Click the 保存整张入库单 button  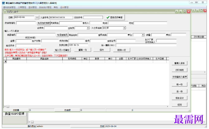(180, 77)
